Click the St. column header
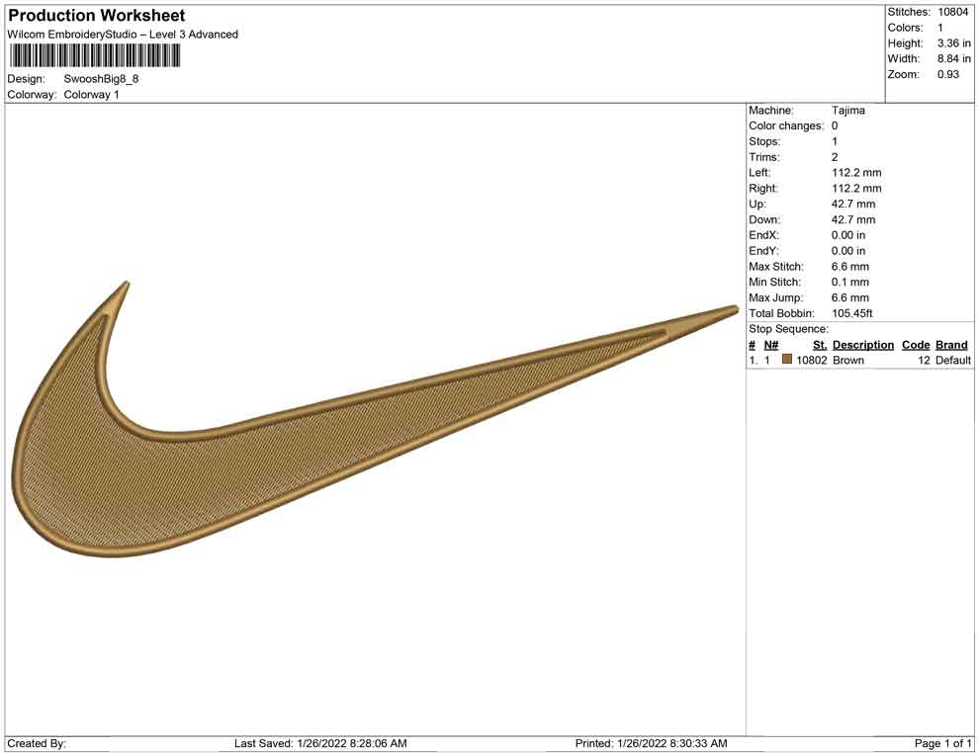The image size is (979, 753). click(x=819, y=345)
